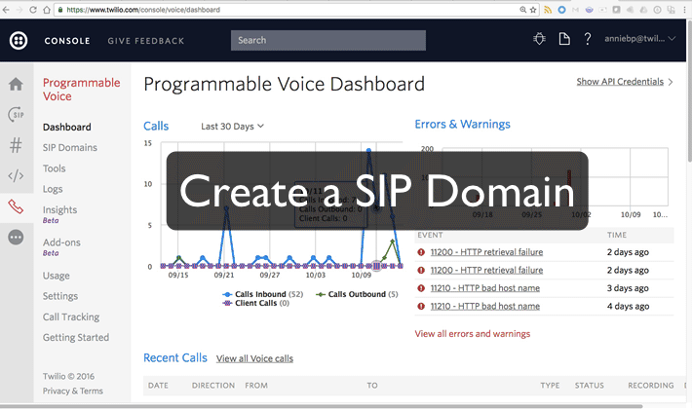Select Dashboard in the side menu

(66, 127)
